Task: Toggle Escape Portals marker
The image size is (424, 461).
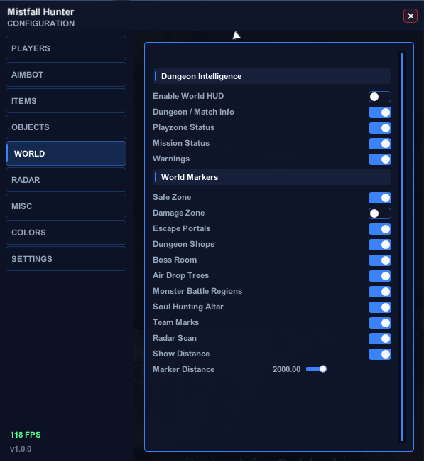Action: click(380, 229)
